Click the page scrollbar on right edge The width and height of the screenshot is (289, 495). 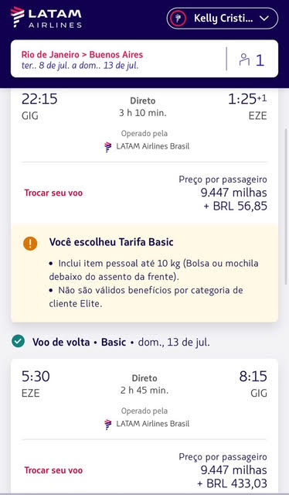coord(287,208)
